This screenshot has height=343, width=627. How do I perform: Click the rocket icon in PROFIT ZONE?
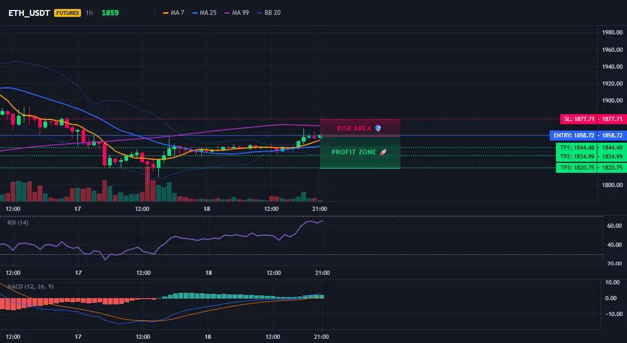coord(383,152)
